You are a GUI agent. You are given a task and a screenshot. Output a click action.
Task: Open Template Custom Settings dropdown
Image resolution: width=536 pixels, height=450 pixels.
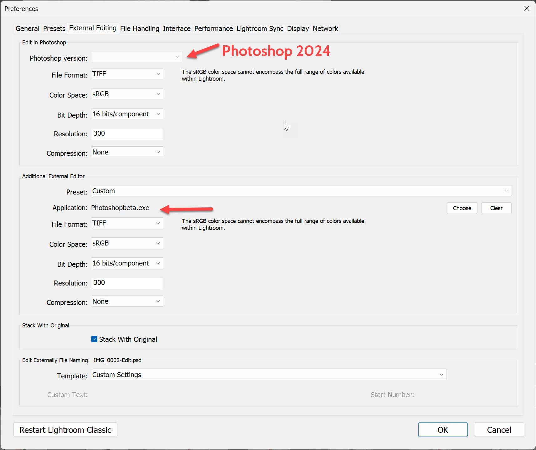[x=269, y=375]
